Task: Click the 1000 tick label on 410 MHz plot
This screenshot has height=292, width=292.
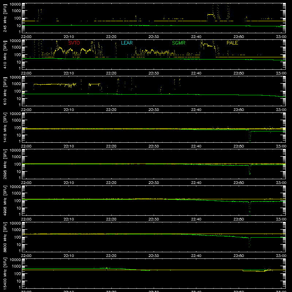Action: pyautogui.click(x=16, y=47)
